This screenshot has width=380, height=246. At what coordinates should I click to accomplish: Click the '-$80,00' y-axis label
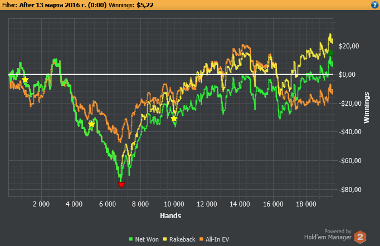coord(350,189)
